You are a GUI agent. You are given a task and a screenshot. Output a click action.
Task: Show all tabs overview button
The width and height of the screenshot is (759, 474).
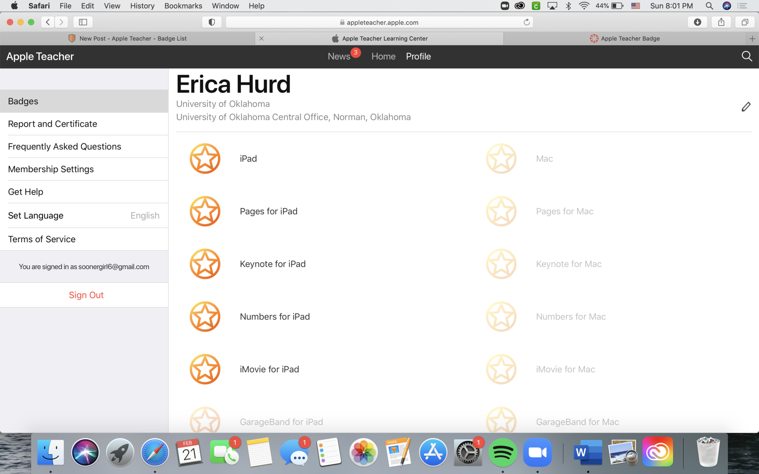tap(745, 22)
